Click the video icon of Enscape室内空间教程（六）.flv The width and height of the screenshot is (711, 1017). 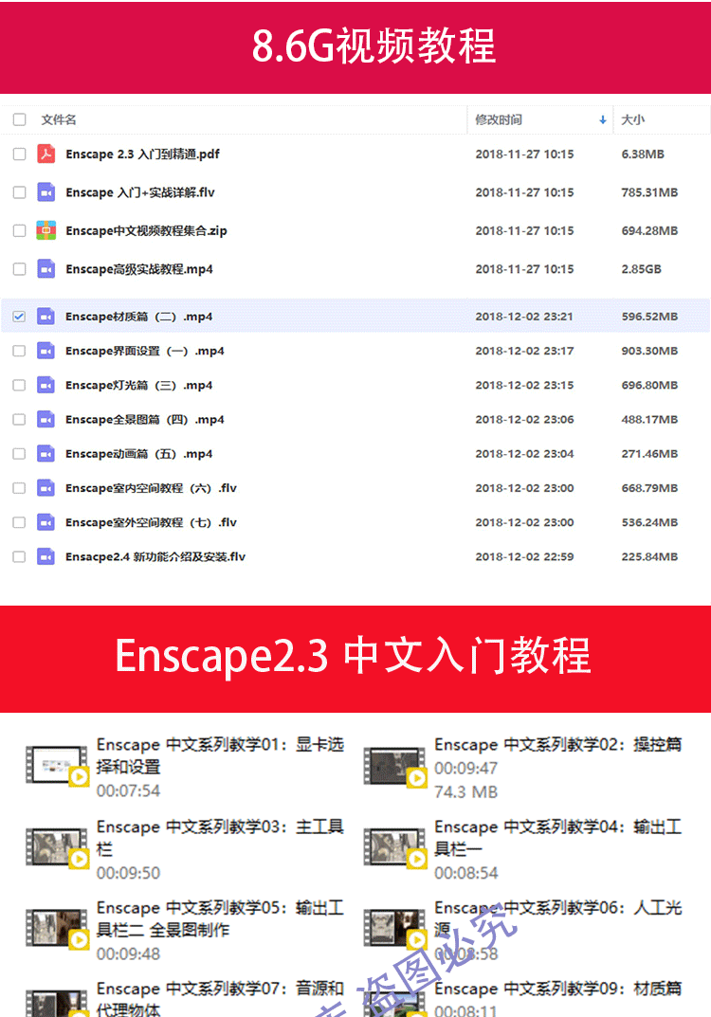pyautogui.click(x=46, y=488)
